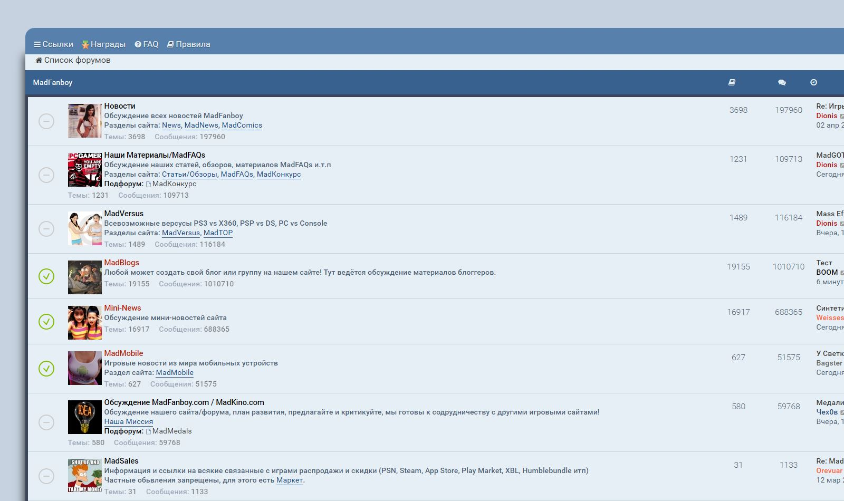This screenshot has width=844, height=501.
Task: Open the Mini-News forum thumbnail
Action: click(84, 323)
